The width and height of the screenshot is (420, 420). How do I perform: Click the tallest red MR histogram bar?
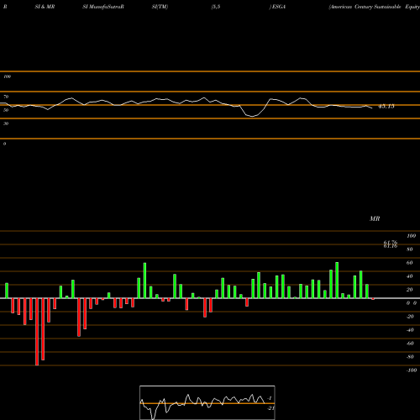tap(37, 332)
